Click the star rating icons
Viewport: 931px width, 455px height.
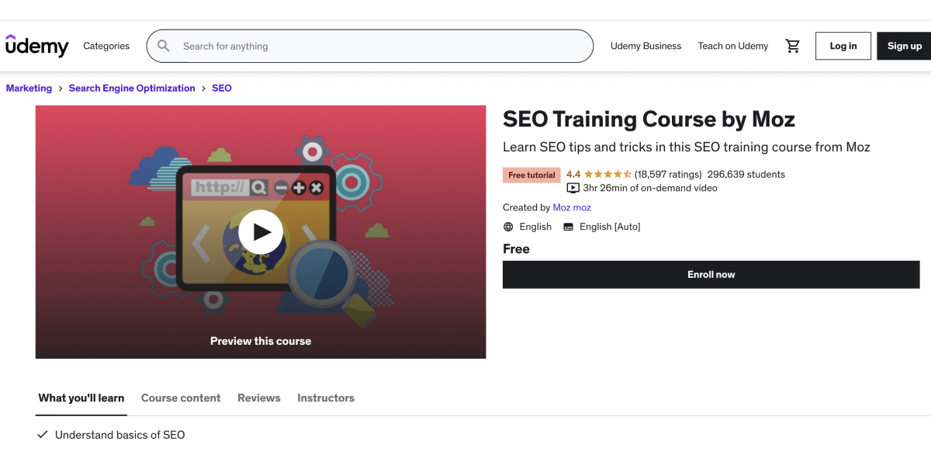607,175
